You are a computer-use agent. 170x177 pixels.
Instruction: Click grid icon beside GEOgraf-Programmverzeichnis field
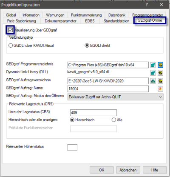tap(153, 65)
